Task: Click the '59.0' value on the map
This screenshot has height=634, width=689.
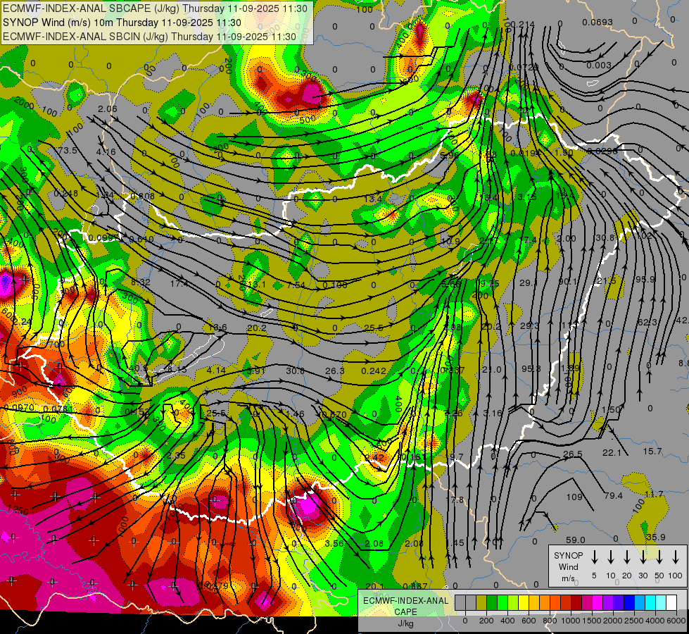Action: pos(575,540)
